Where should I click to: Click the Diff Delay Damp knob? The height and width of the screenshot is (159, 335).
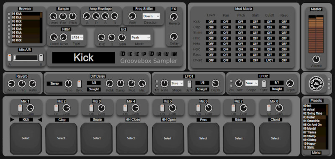click(x=121, y=84)
